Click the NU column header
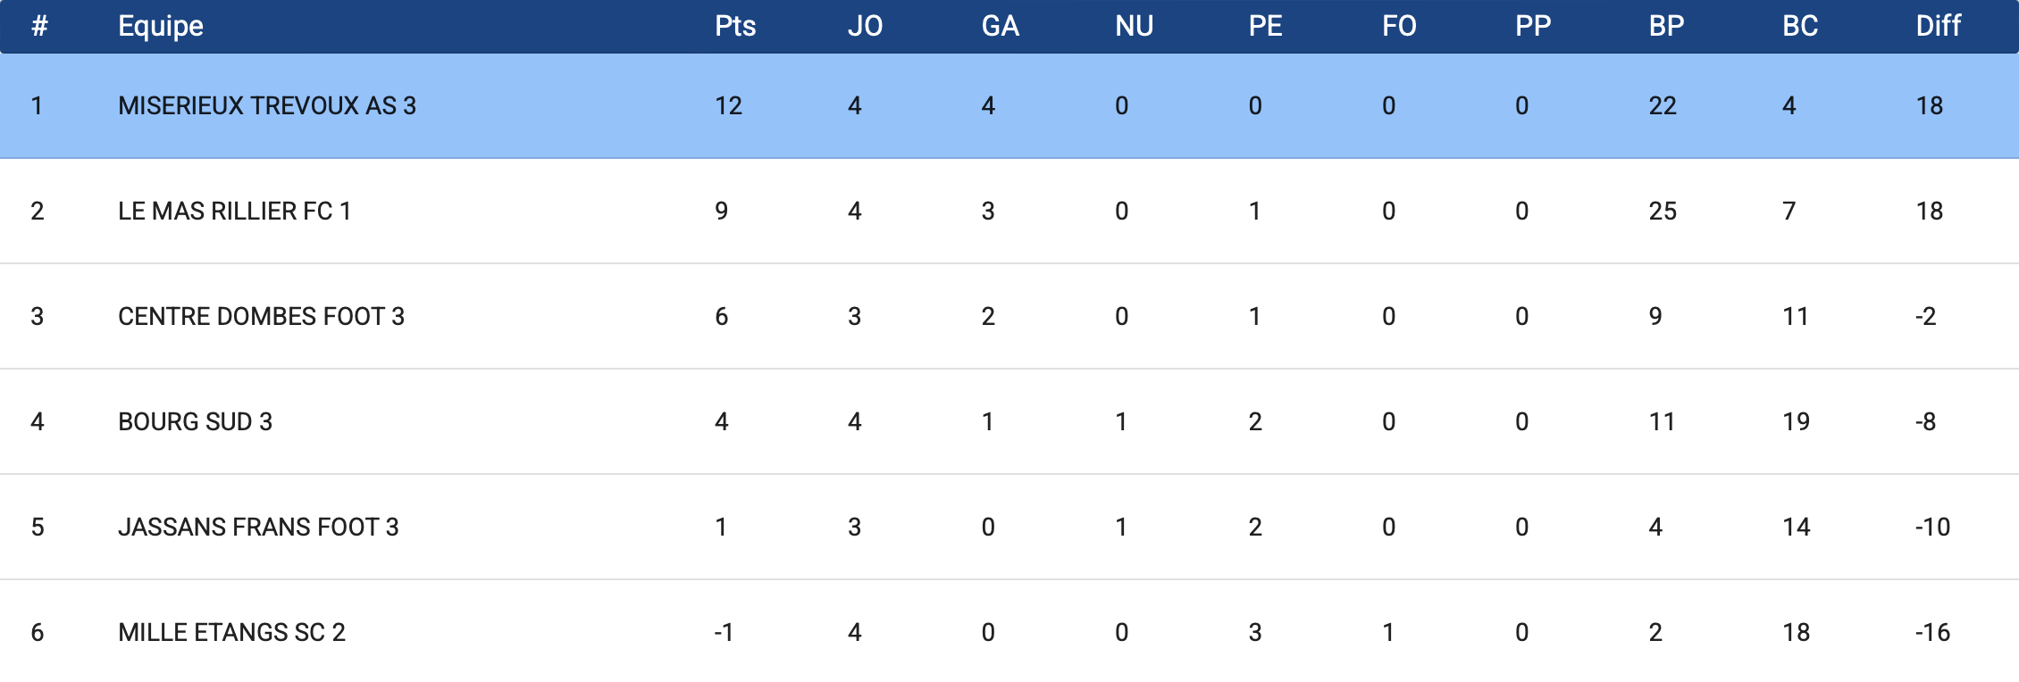The width and height of the screenshot is (2019, 682). pos(1134,26)
